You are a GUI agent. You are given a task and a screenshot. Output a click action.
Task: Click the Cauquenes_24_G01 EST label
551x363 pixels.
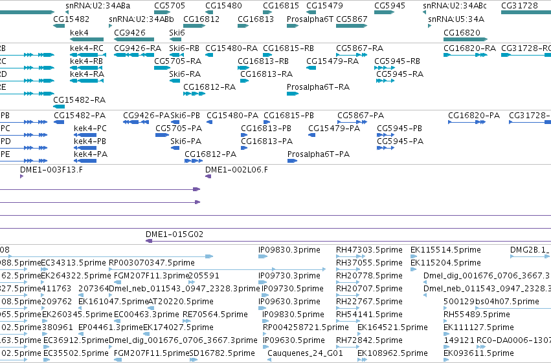pos(305,353)
